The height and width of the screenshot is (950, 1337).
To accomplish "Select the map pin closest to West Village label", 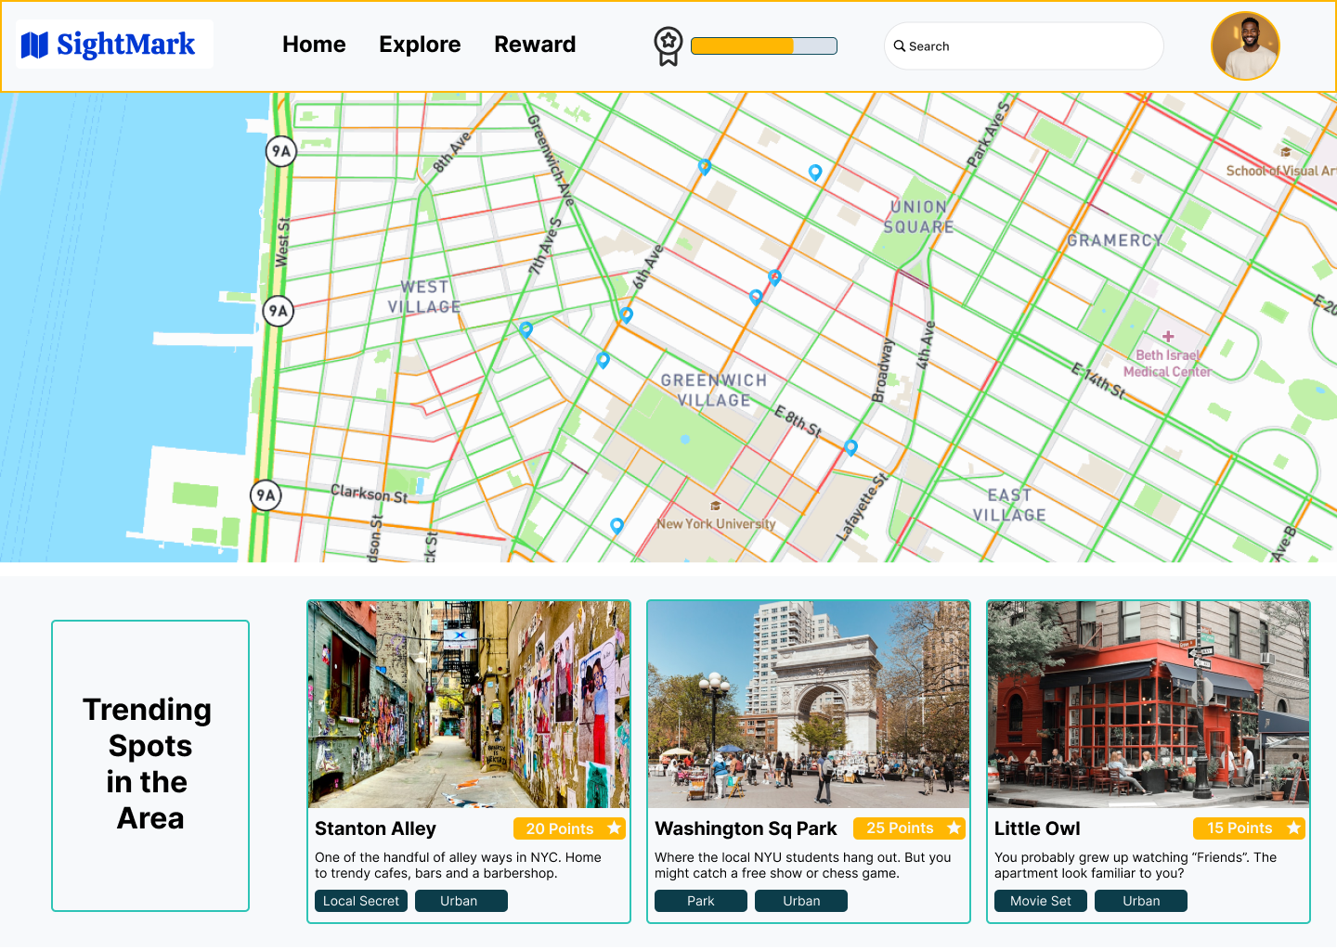I will [x=526, y=329].
